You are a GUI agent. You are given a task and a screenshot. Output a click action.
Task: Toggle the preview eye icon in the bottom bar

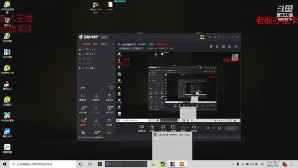213,128
